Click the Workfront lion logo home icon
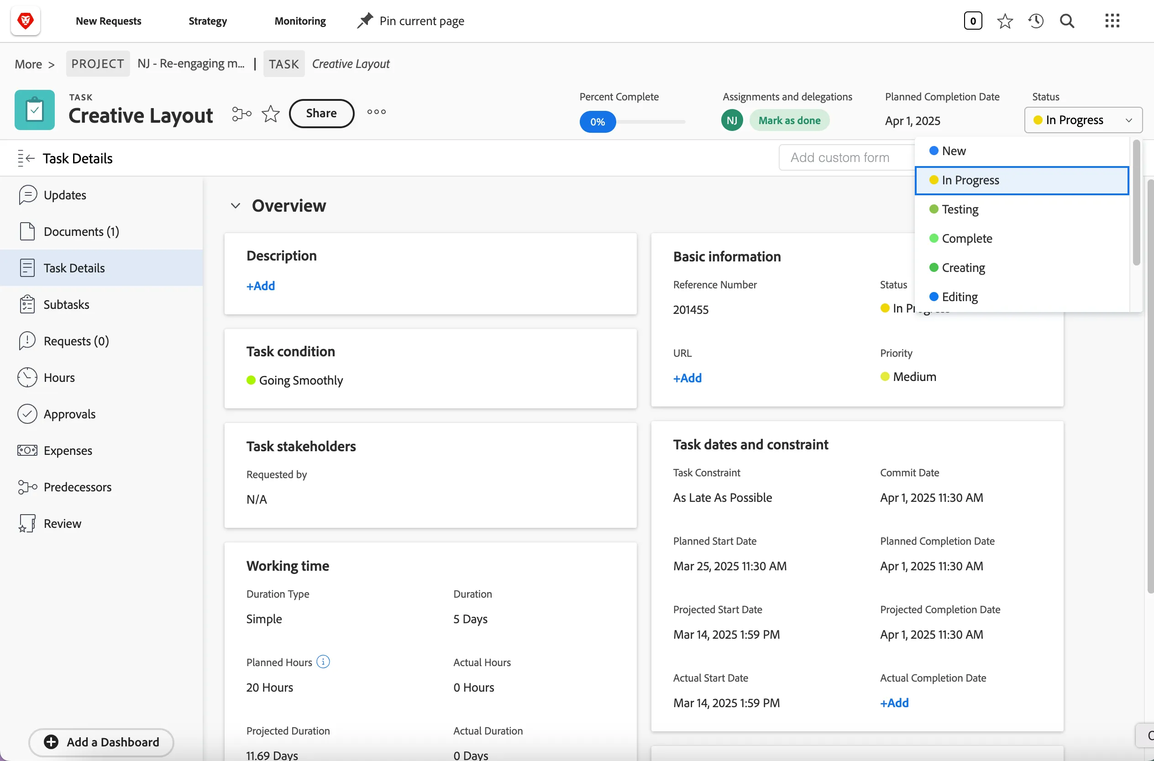The width and height of the screenshot is (1154, 761). click(x=25, y=21)
